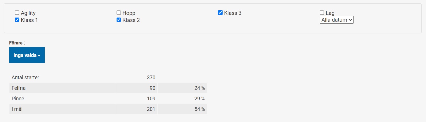Click the Pinne count 109 cell

coord(151,99)
